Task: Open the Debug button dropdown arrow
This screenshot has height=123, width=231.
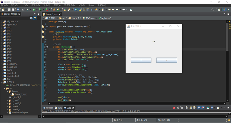Action: click(30, 10)
